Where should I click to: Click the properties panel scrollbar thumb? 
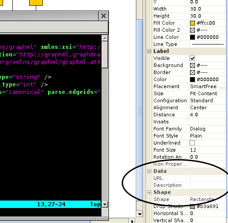pos(139,110)
